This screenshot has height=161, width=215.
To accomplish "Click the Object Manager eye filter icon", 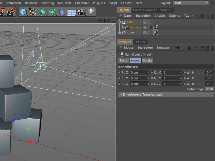I will click(207, 16).
